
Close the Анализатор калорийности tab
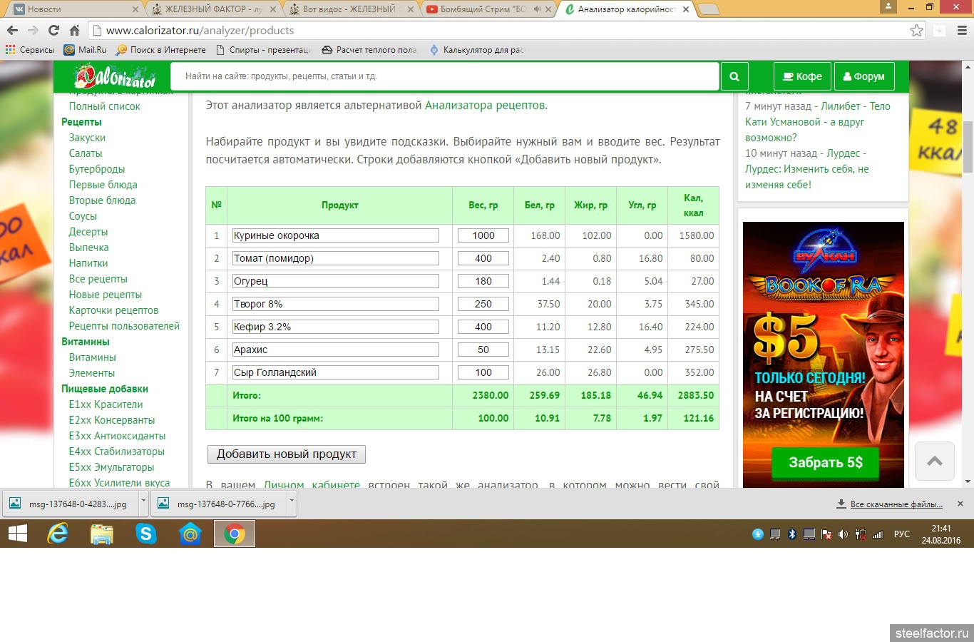[686, 9]
